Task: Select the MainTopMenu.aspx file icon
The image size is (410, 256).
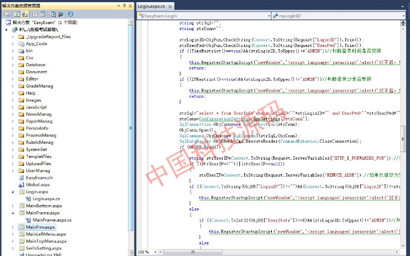Action: [x=22, y=241]
